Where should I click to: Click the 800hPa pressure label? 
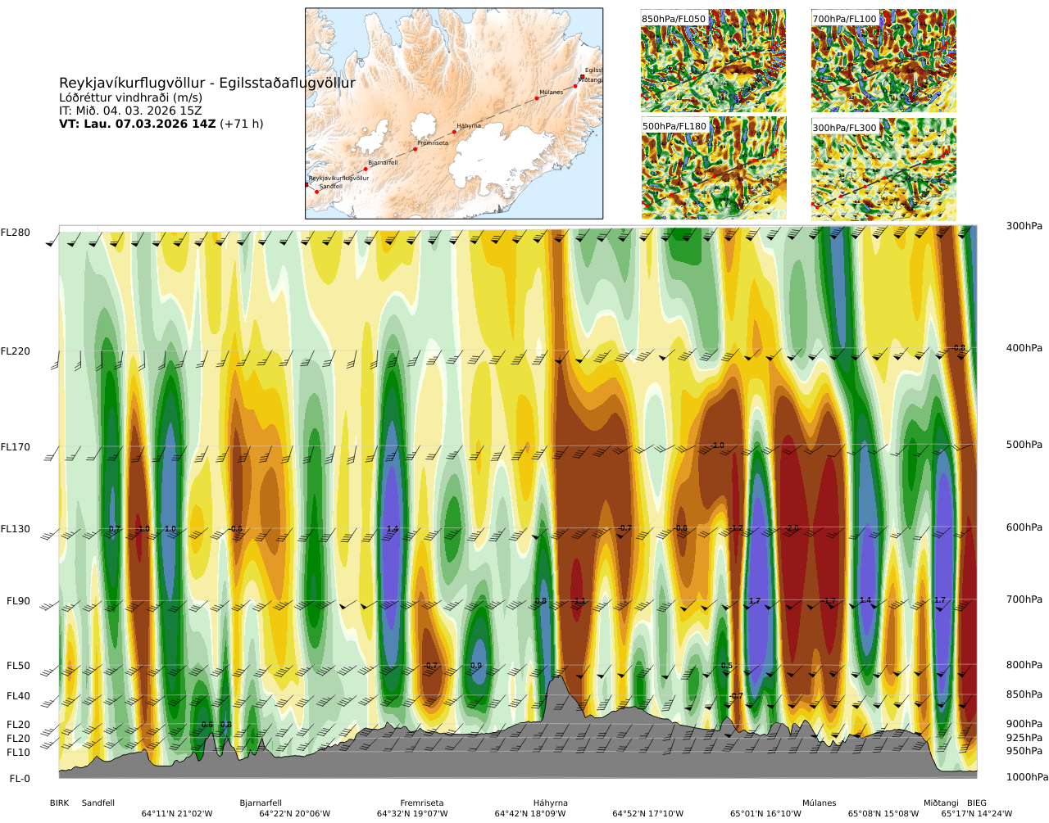(x=1024, y=665)
